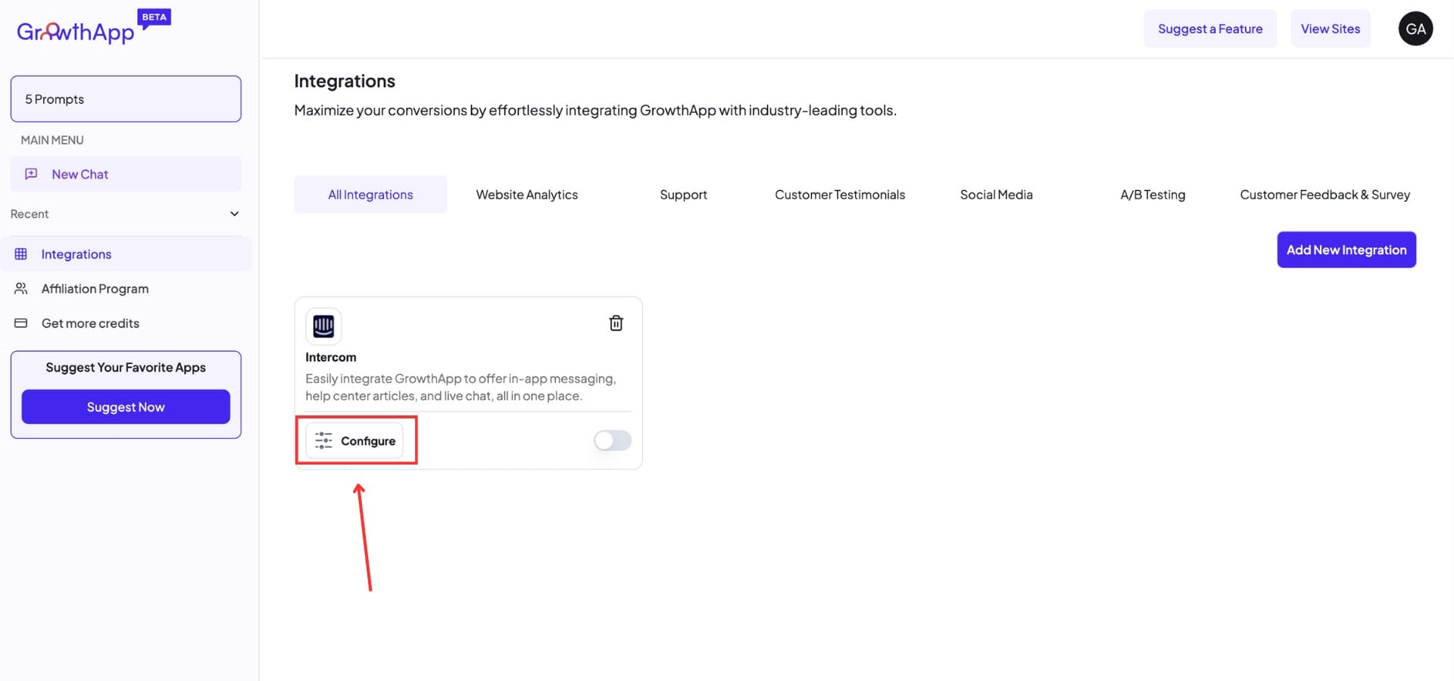Delete Intercom integration via trash icon
This screenshot has height=681, width=1454.
point(616,323)
